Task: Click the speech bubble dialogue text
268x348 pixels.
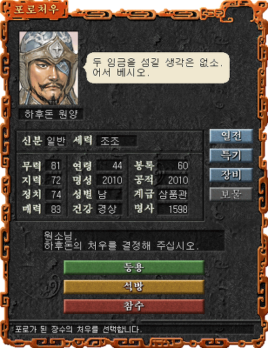Action: point(157,68)
